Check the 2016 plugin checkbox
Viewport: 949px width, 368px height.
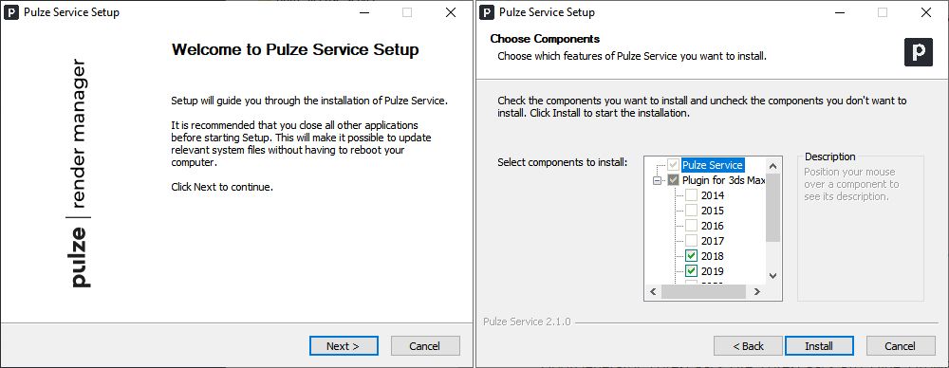[x=691, y=226]
